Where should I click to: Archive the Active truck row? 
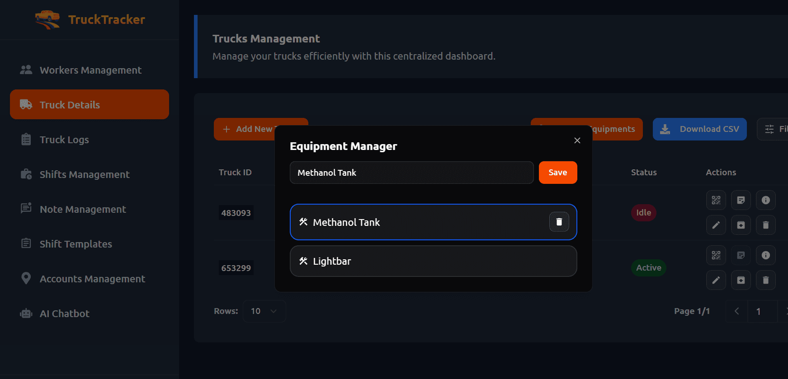[741, 280]
